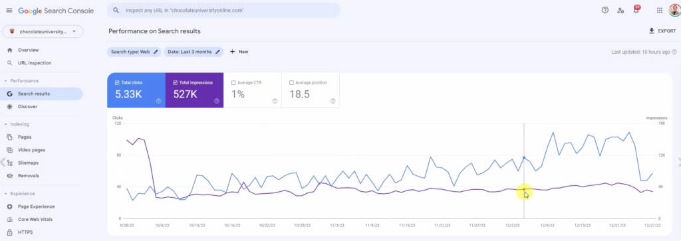Open the notifications bell

(636, 10)
